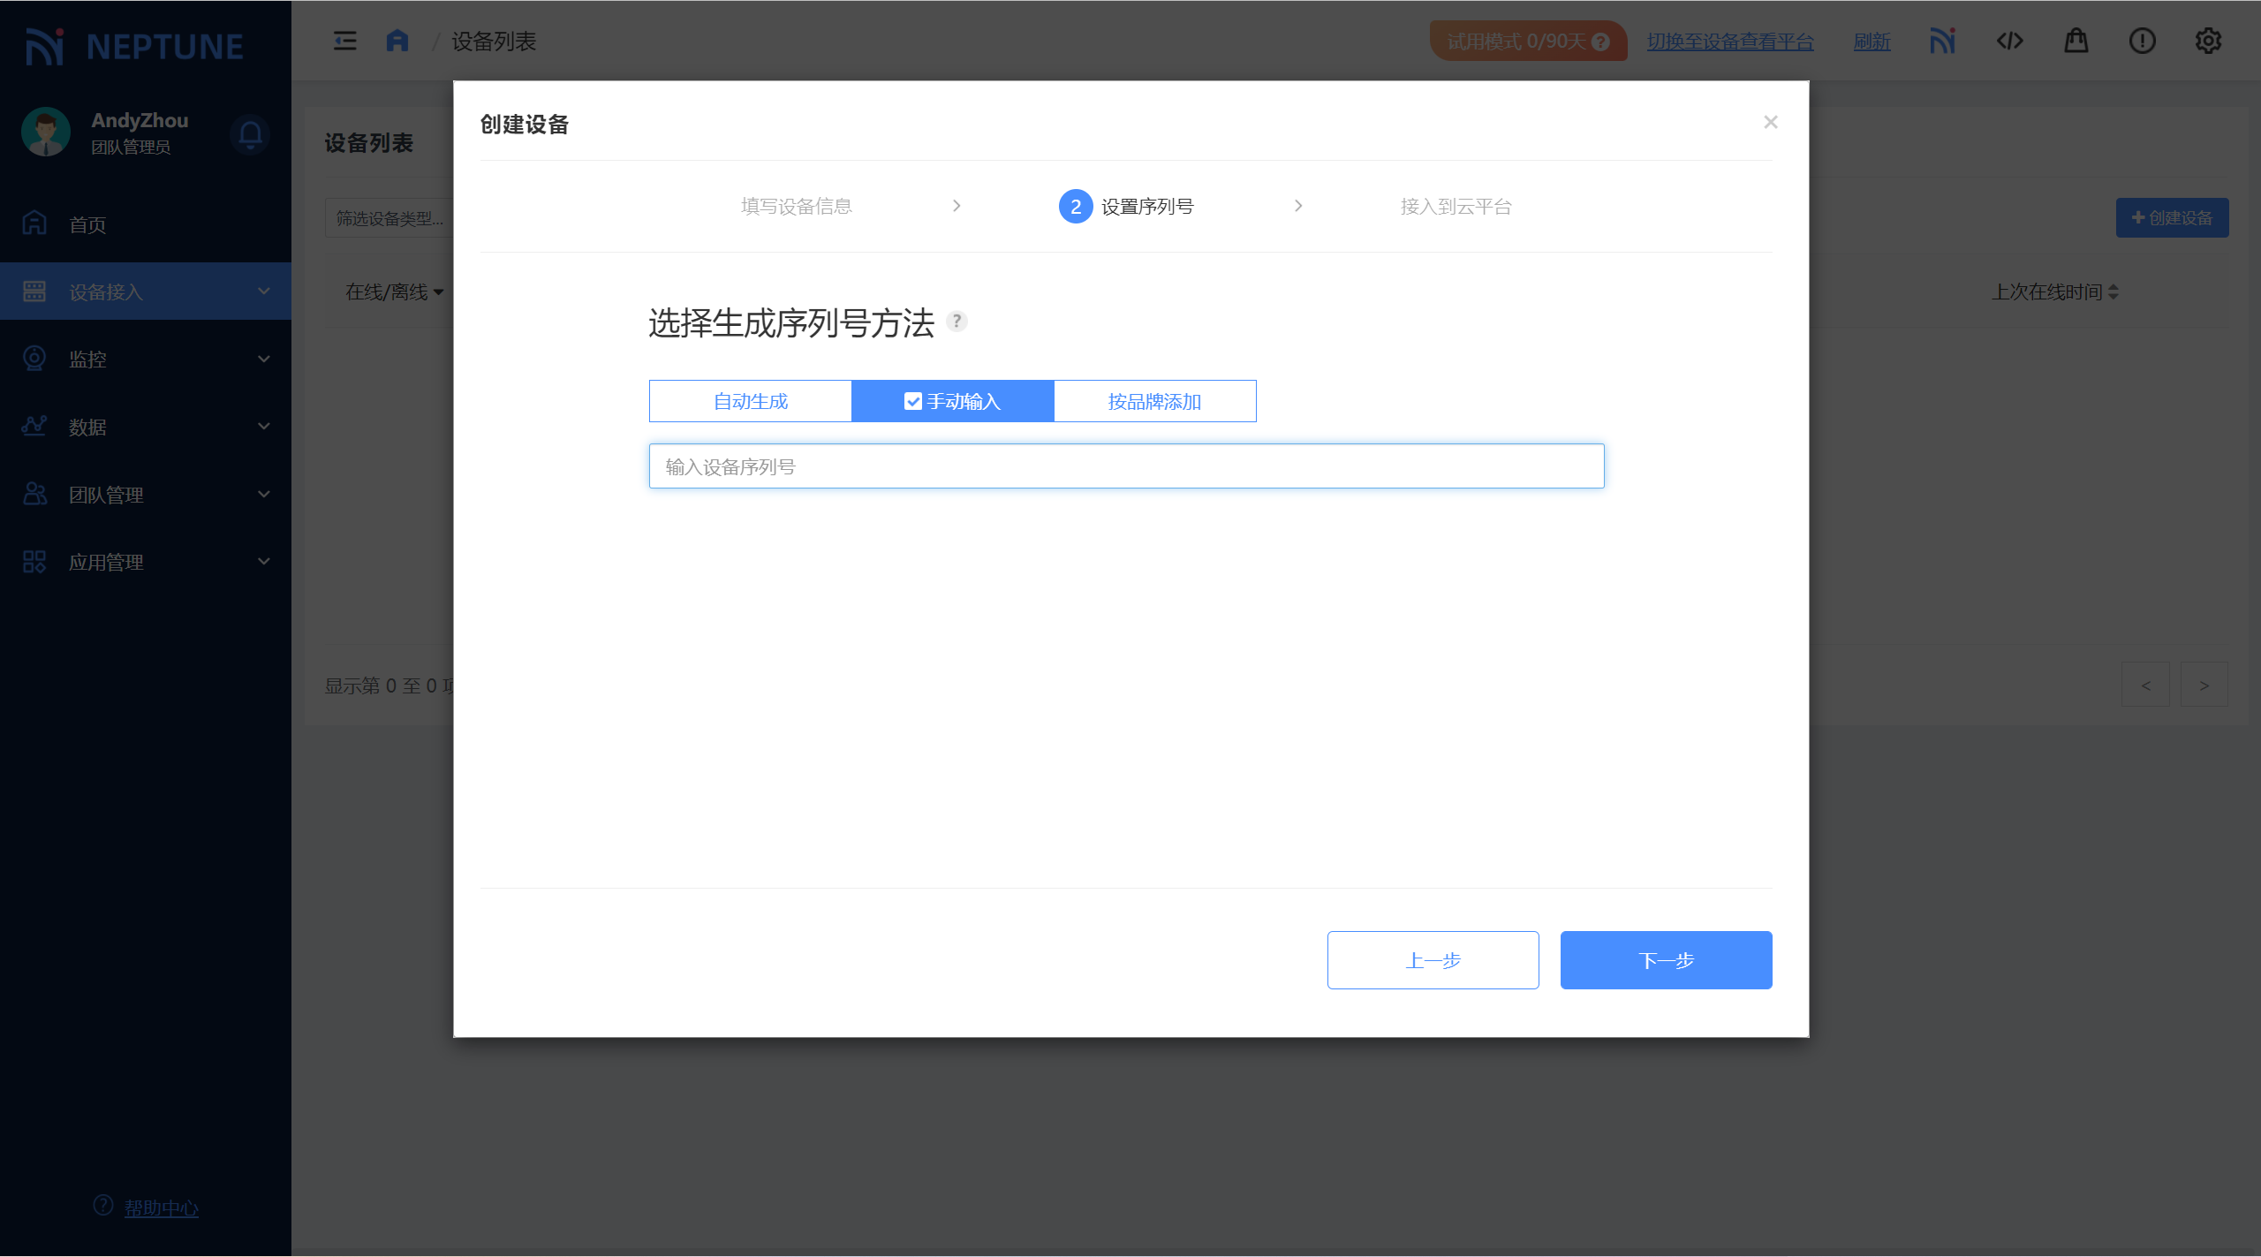Open the code brackets icon in header
Screen dimensions: 2261x1257
click(x=2009, y=41)
